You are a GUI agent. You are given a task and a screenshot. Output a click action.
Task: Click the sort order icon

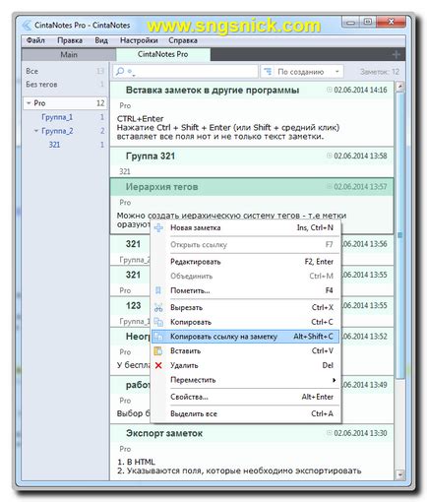pos(268,71)
